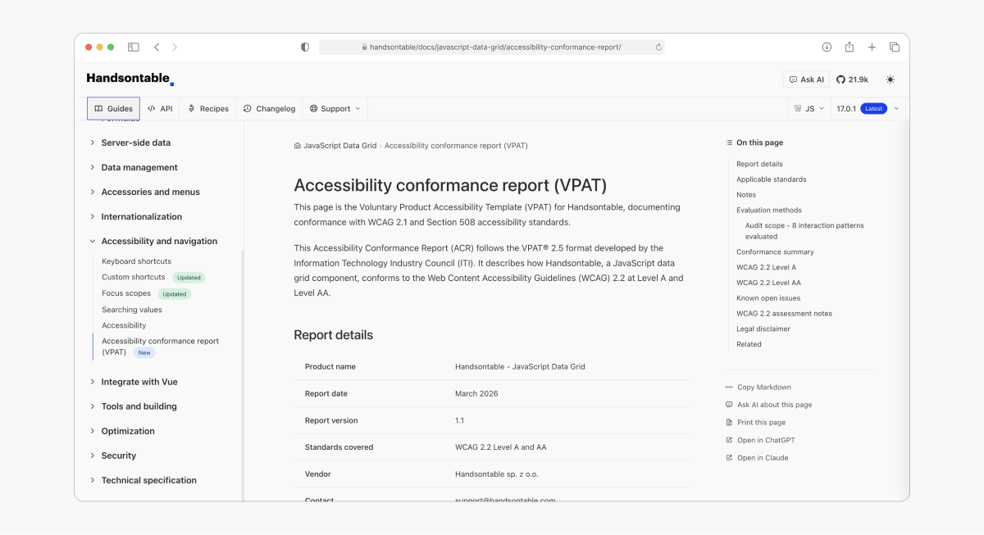Click Open in ChatGPT

(x=760, y=441)
